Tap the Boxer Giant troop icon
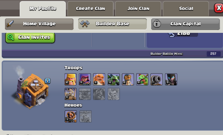The image size is (223, 135). pos(99,79)
